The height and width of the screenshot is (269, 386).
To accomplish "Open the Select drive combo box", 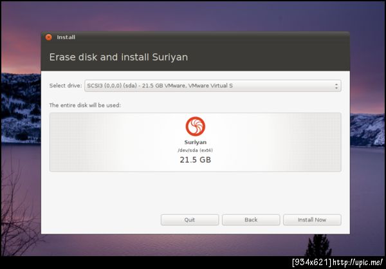I will pos(213,86).
